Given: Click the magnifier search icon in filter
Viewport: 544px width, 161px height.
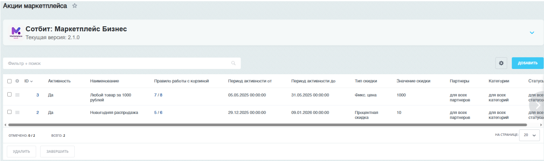Looking at the screenshot, I should pyautogui.click(x=233, y=63).
